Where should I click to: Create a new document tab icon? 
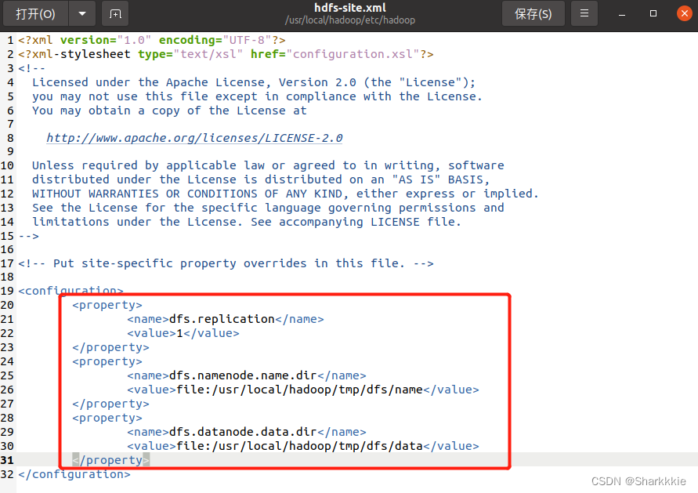point(115,14)
